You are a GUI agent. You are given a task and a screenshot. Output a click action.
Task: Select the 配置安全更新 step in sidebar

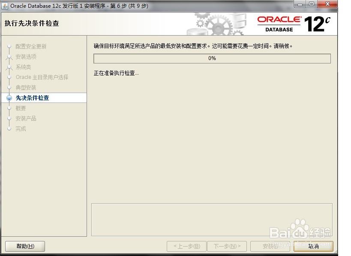pos(31,46)
